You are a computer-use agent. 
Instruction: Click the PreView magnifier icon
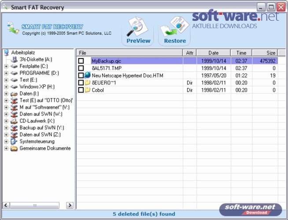coord(137,27)
